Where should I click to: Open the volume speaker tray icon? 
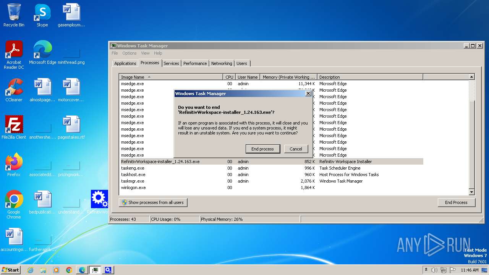tap(434, 270)
